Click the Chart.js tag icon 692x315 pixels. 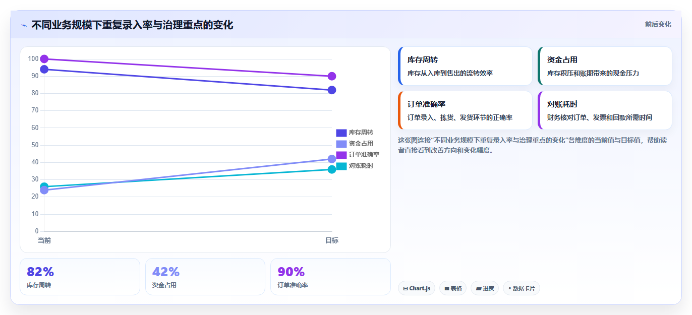[406, 288]
